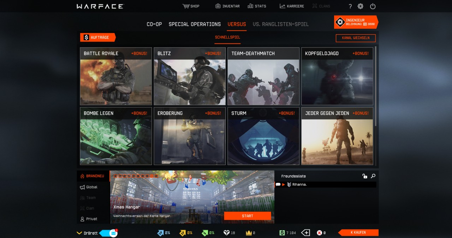Click the settings gear icon
The image size is (452, 238).
tap(360, 6)
